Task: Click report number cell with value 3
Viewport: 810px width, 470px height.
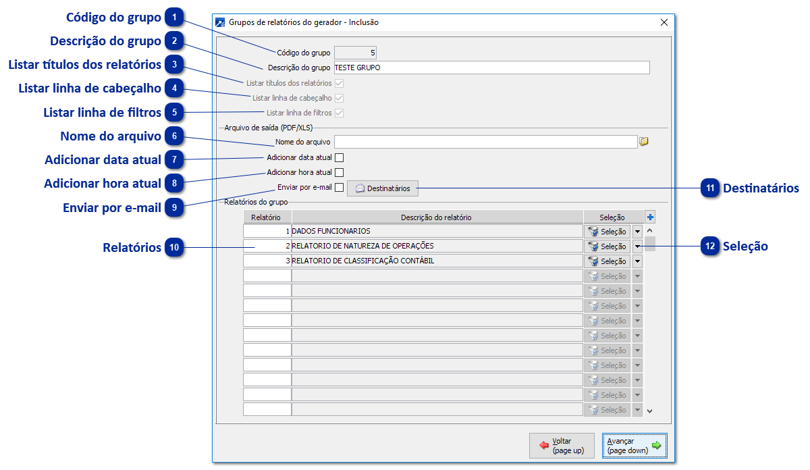Action: [267, 261]
